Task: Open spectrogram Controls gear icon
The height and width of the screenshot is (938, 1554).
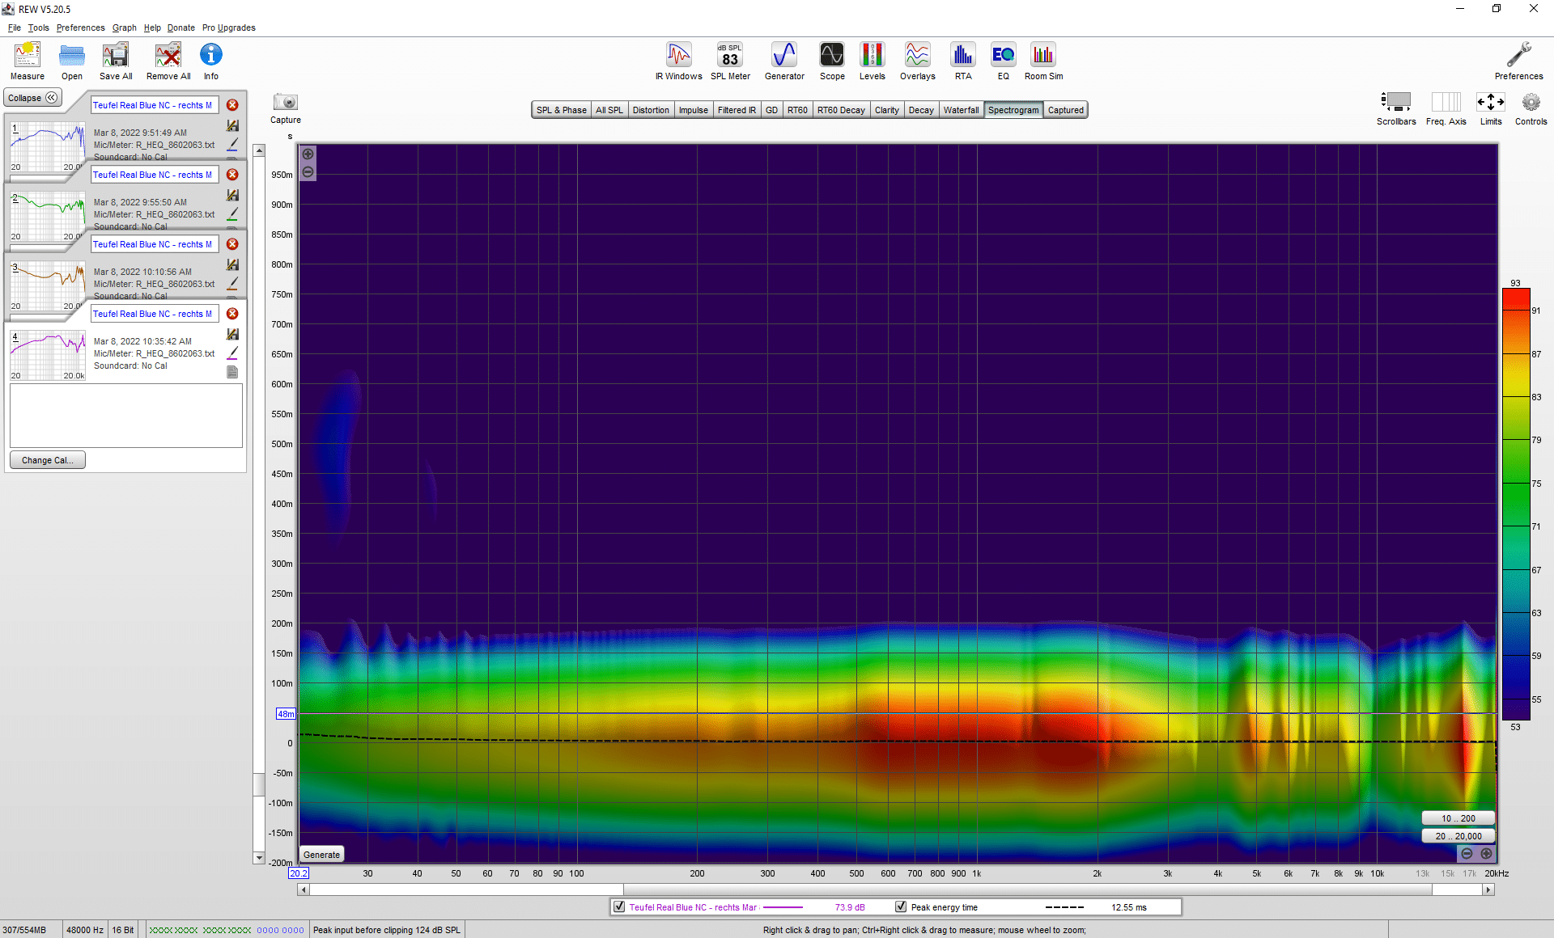Action: point(1531,103)
